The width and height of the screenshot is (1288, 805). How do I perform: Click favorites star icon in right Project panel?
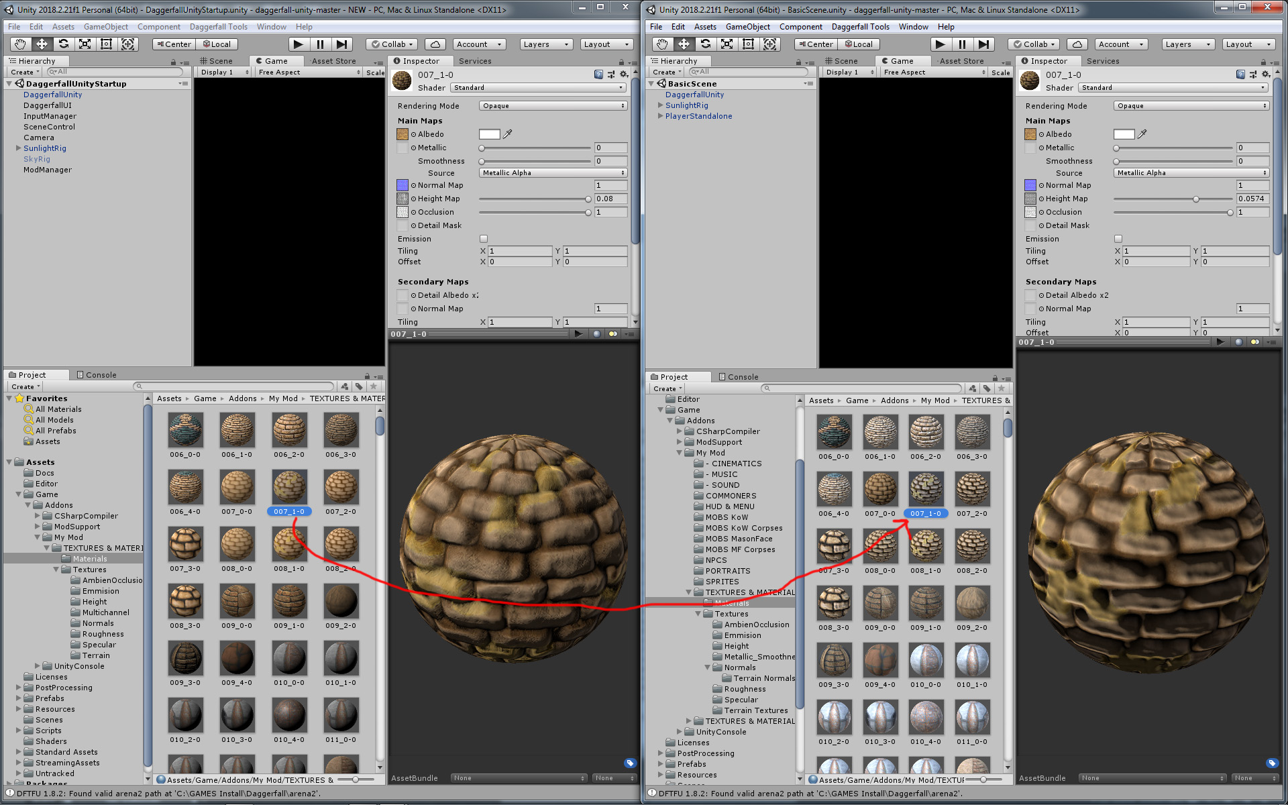1002,388
